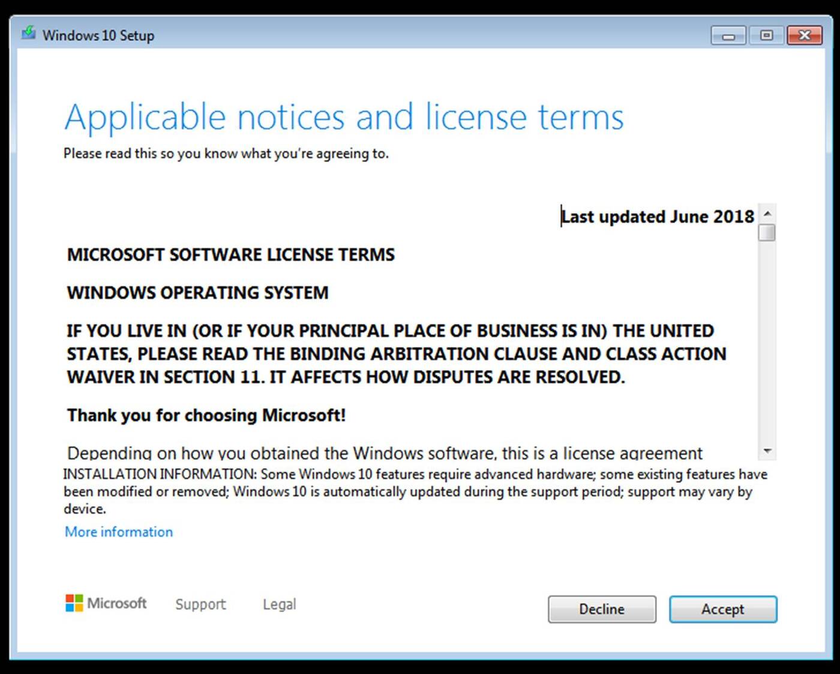Click the Windows 10 Setup title bar icon

[28, 35]
